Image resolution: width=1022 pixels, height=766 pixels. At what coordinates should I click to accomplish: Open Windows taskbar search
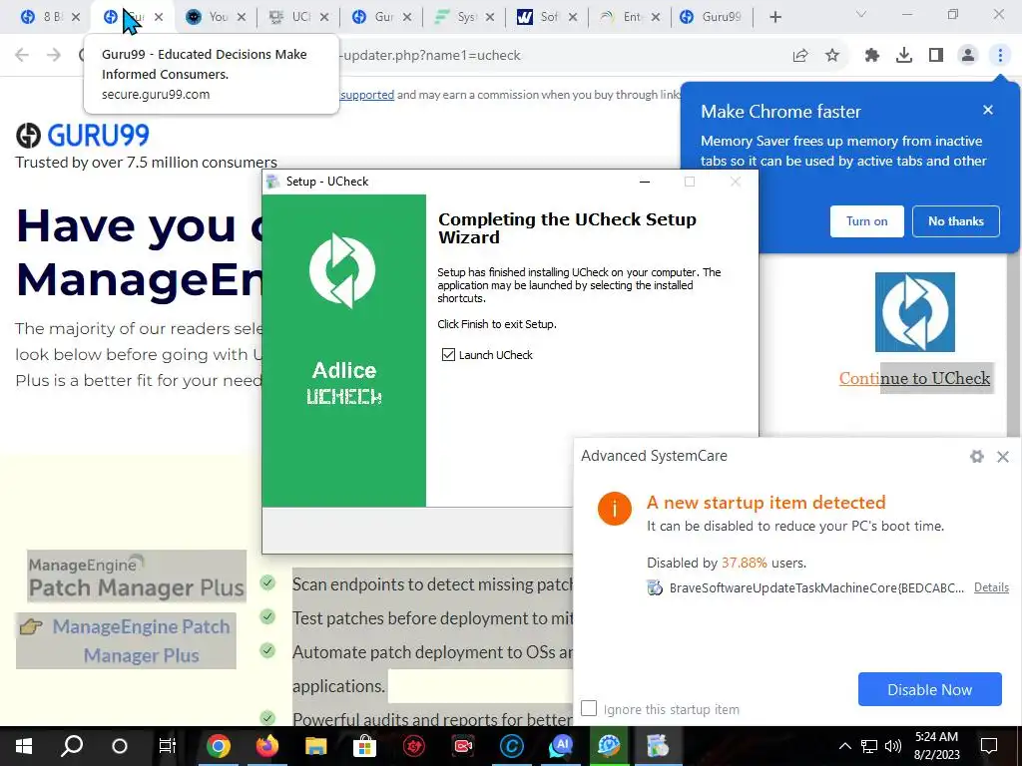72,746
